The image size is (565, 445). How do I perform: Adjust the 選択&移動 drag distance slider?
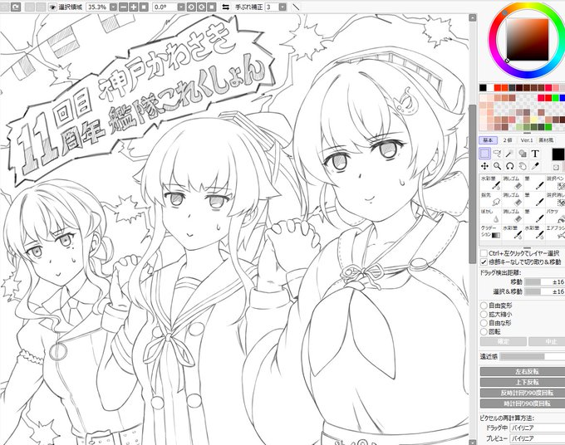(x=545, y=291)
